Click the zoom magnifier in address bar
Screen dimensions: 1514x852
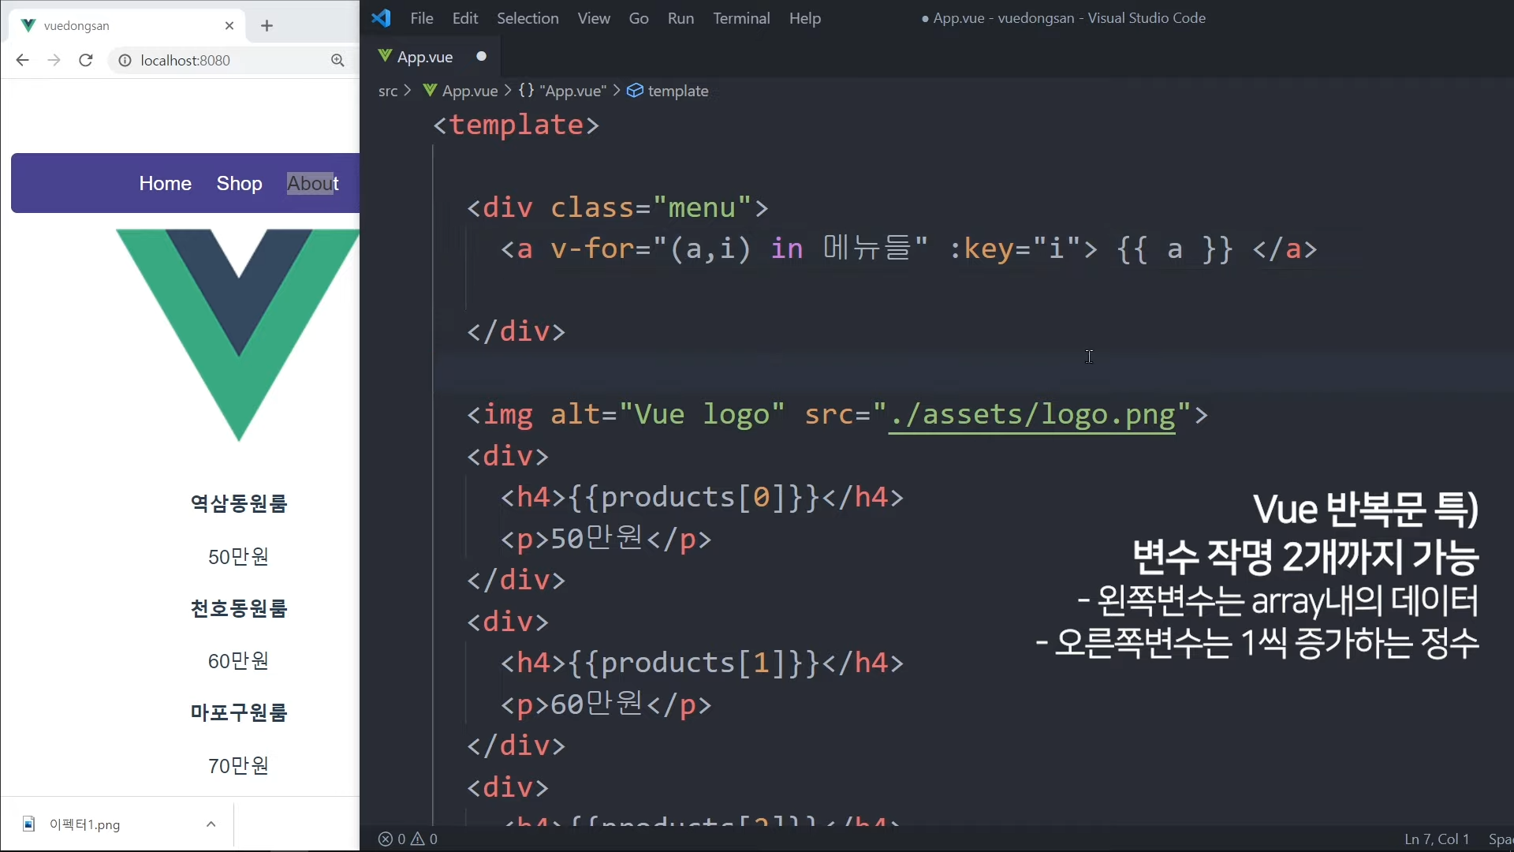click(x=337, y=60)
